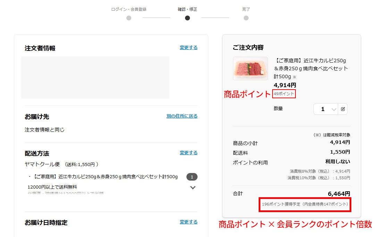Click the 49ポイント product points label
This screenshot has width=376, height=237.
click(284, 94)
